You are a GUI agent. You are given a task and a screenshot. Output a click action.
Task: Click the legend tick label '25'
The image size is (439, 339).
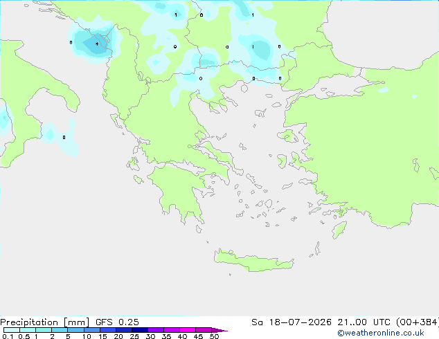(134, 336)
